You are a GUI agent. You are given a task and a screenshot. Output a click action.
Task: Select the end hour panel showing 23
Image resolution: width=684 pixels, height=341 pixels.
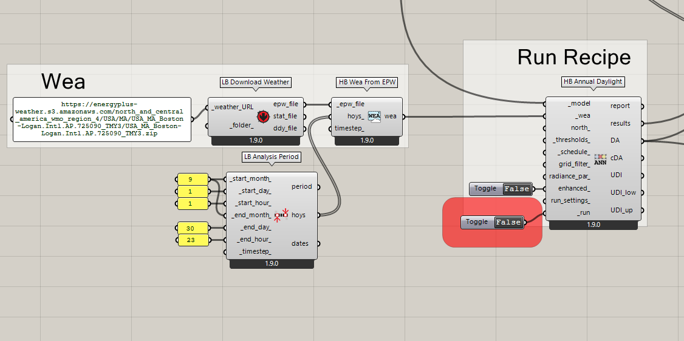coord(191,240)
